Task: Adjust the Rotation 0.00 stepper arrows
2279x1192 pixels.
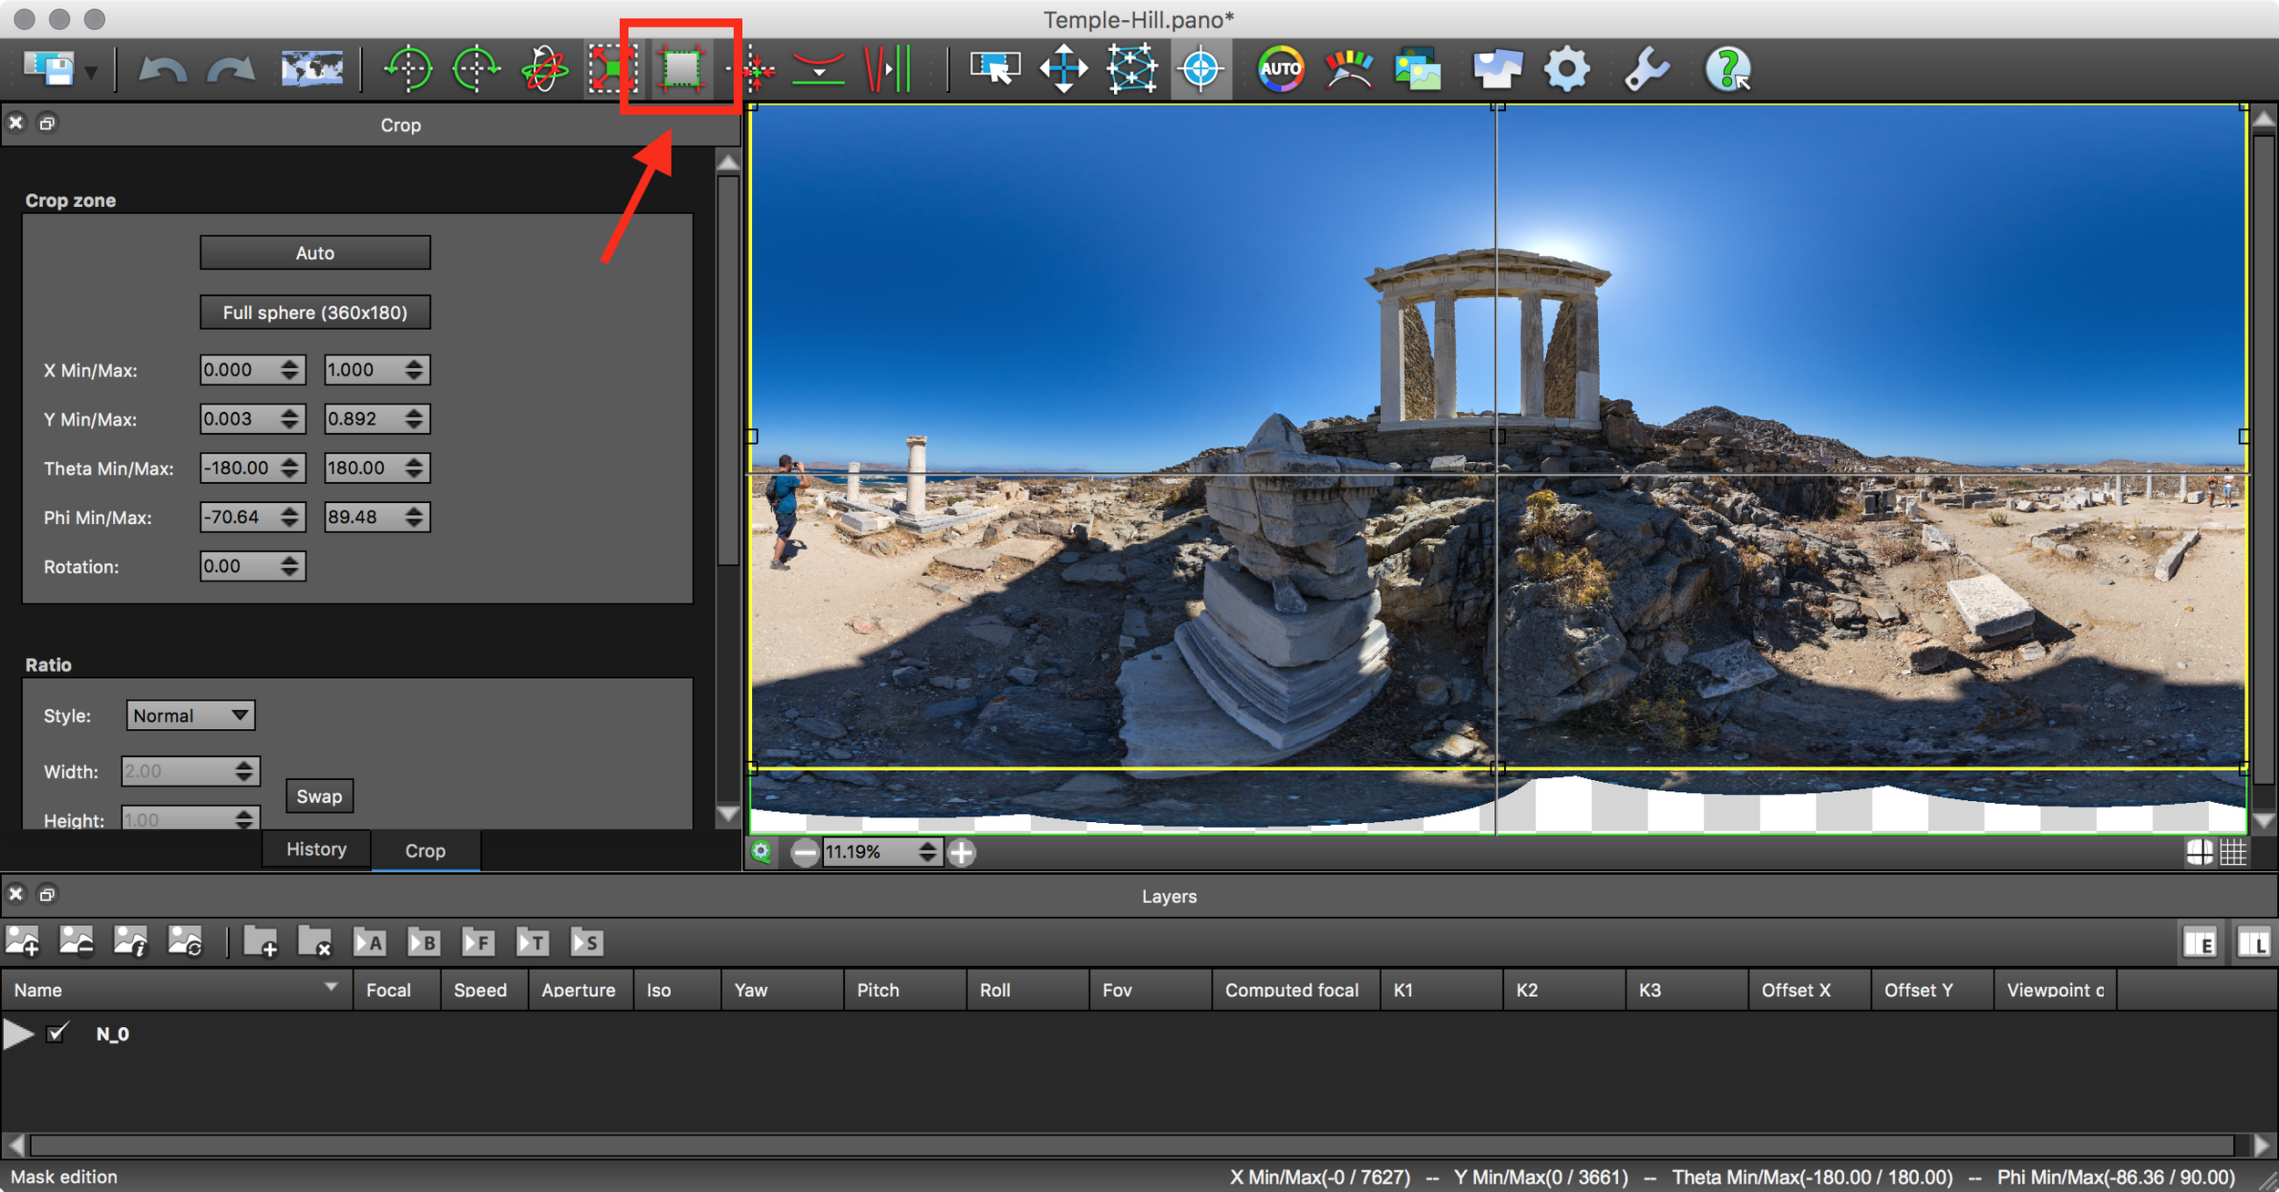Action: tap(290, 566)
